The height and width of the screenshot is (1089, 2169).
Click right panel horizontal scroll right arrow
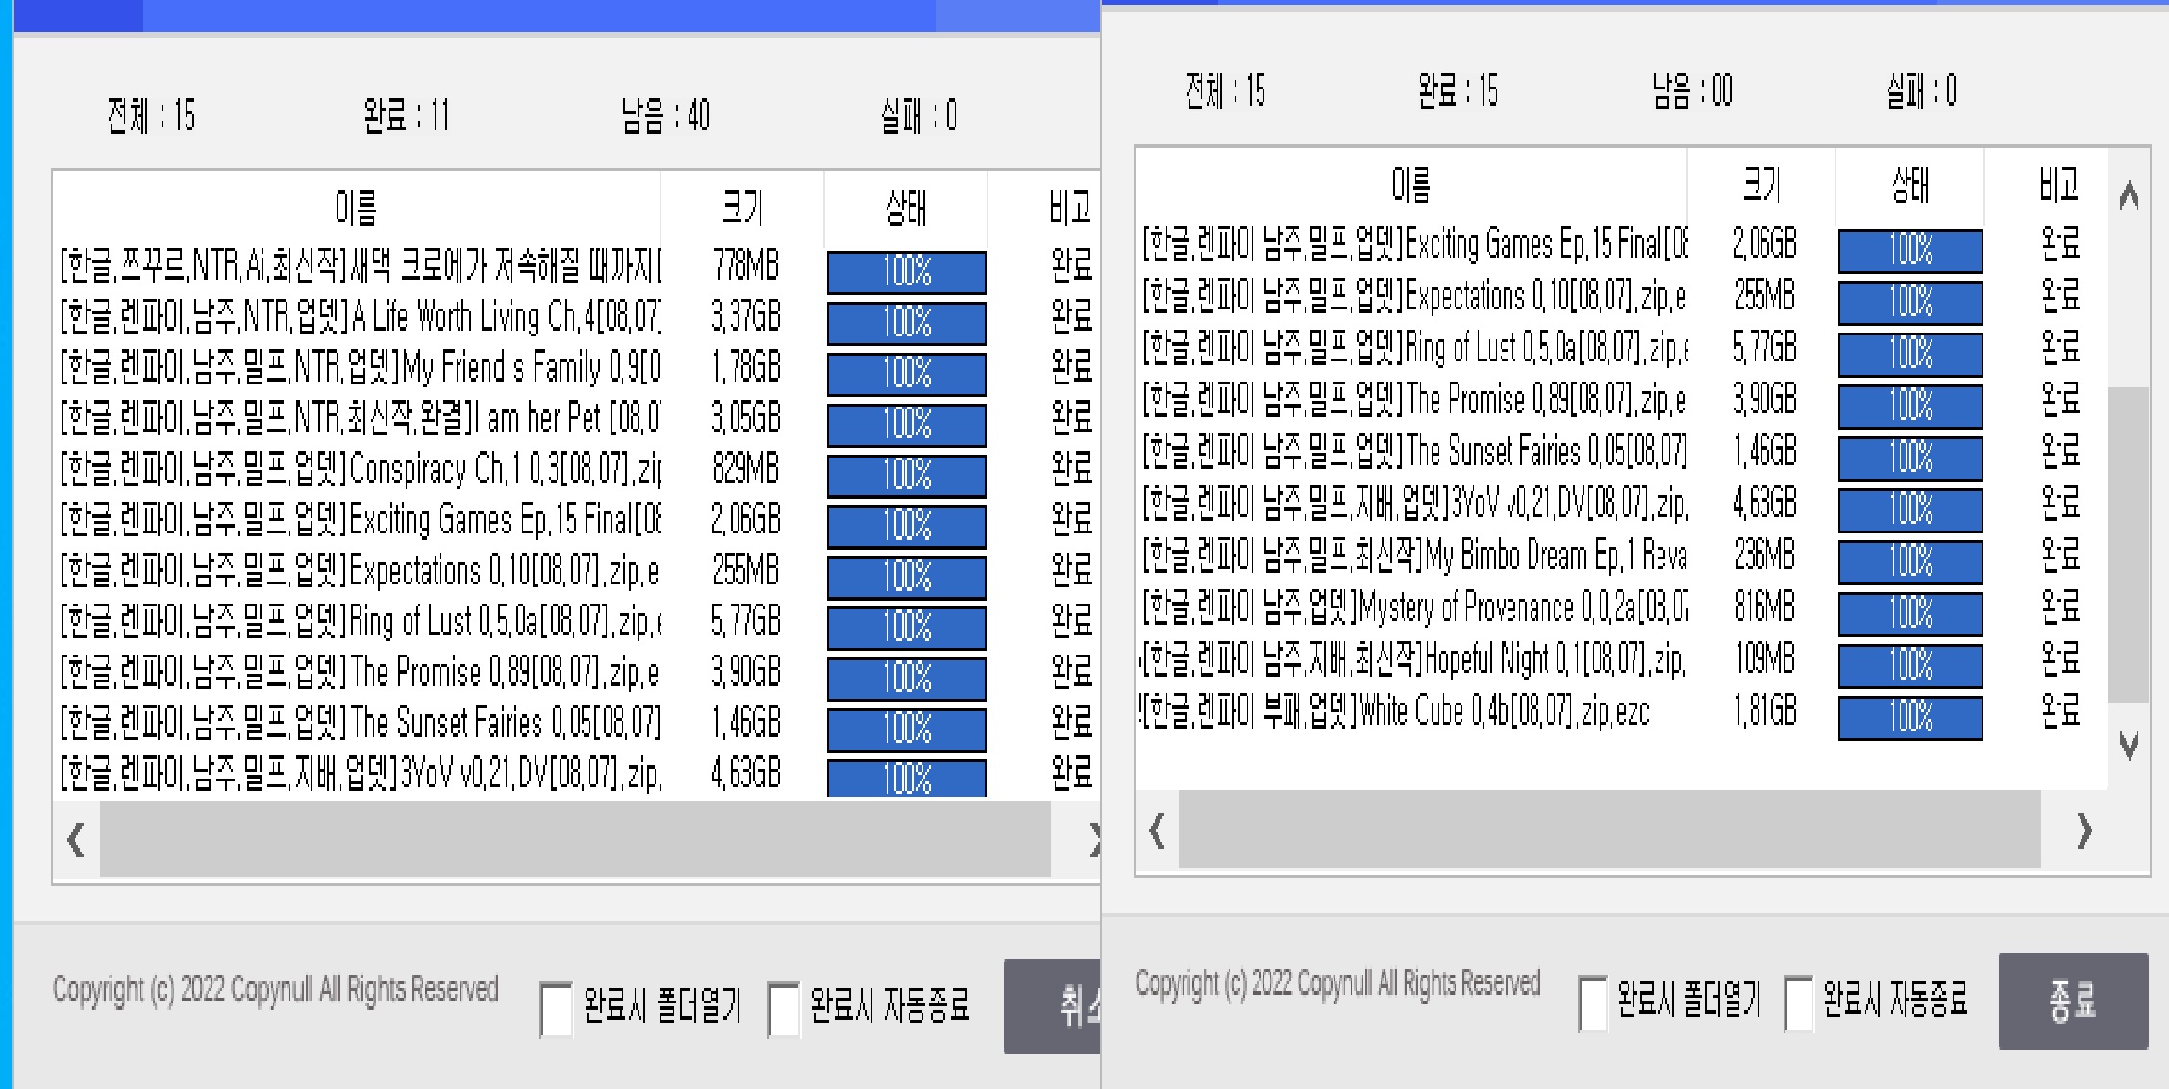click(x=2083, y=830)
